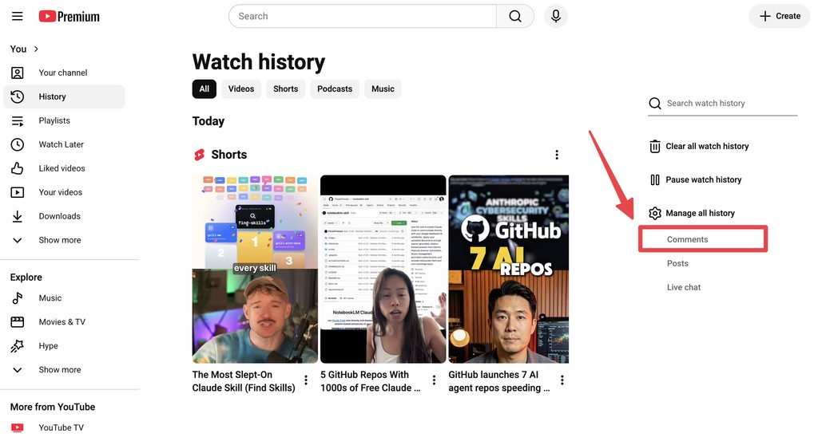Click the Your videos play icon
The height and width of the screenshot is (441, 818).
pos(18,193)
